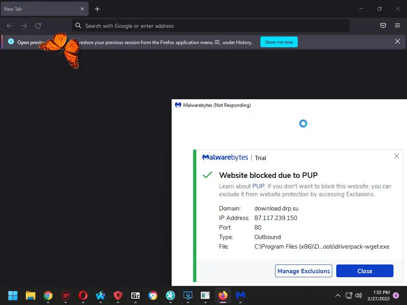Switch to Malwarebytes on the taskbar
Screen dimensions: 407x305
tap(240, 295)
